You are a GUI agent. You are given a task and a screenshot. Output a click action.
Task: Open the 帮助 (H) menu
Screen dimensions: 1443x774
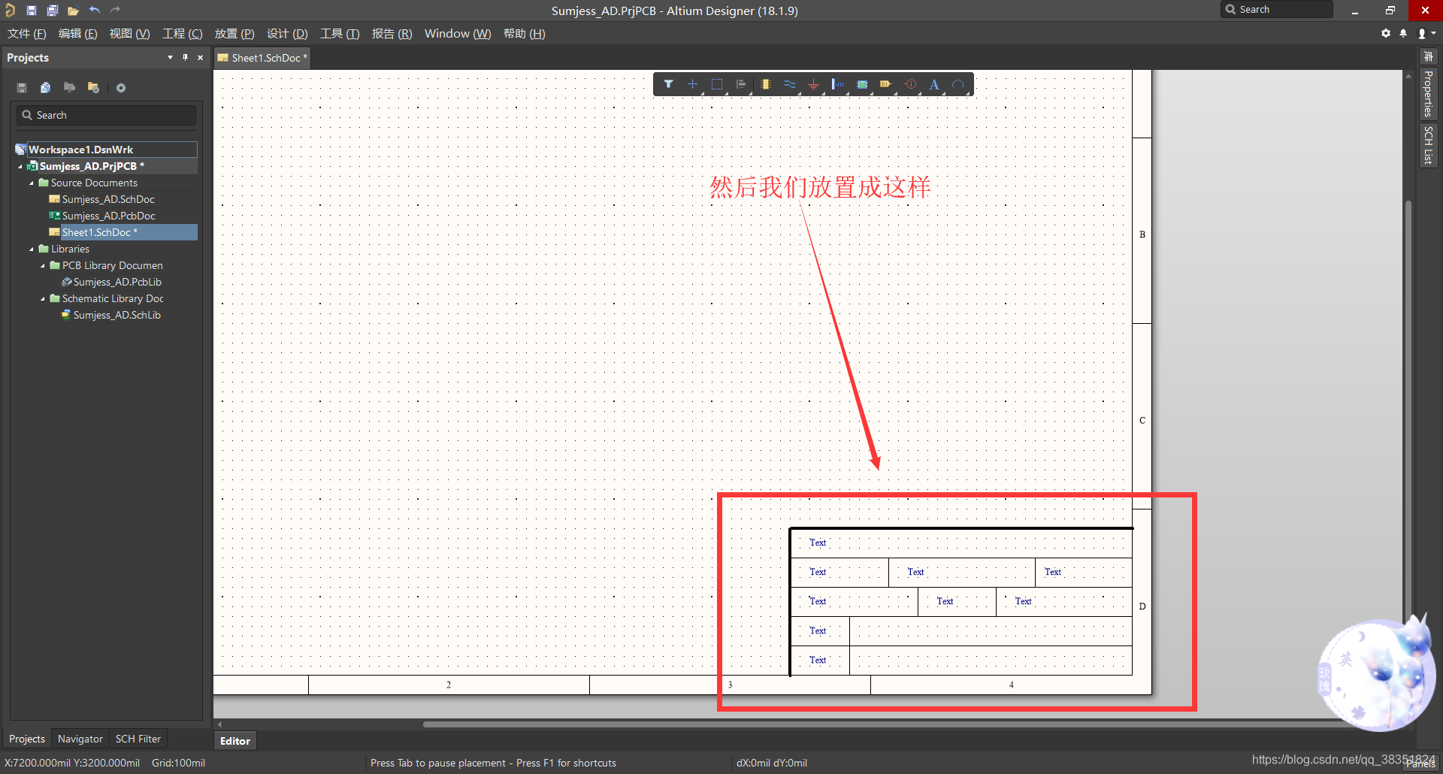(x=524, y=34)
